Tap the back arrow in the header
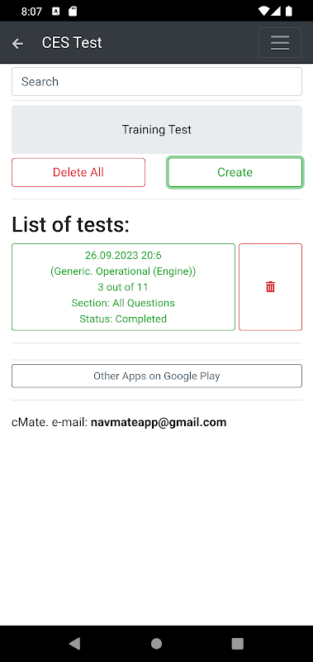The height and width of the screenshot is (662, 313). pyautogui.click(x=17, y=43)
